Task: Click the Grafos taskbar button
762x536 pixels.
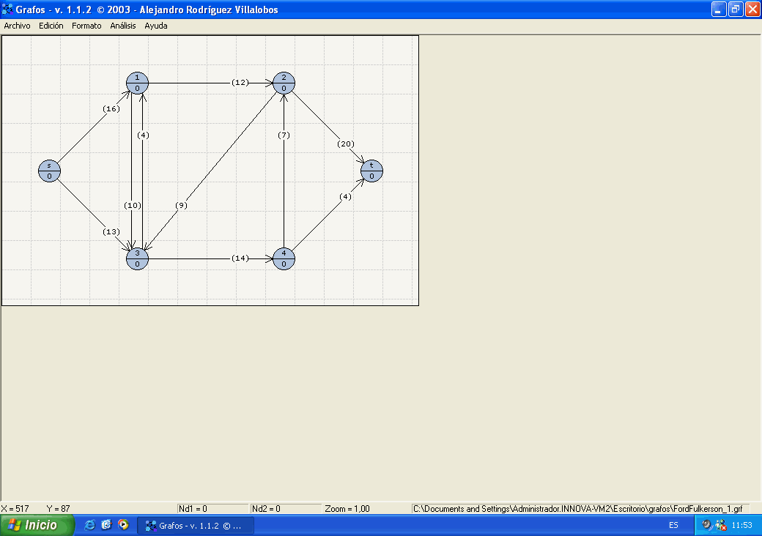Action: (x=195, y=525)
